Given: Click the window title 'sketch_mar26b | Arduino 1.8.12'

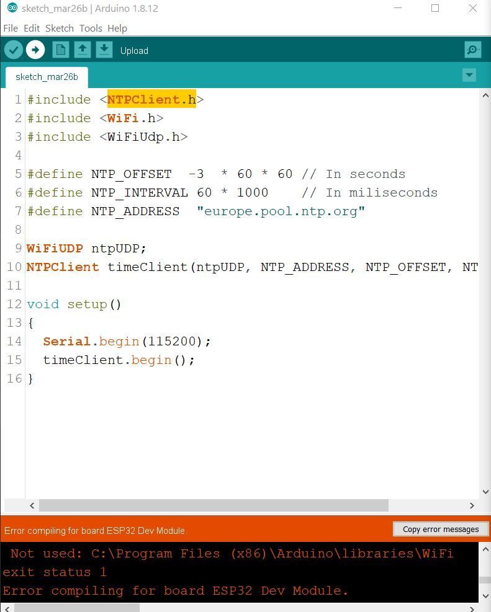Looking at the screenshot, I should (90, 9).
